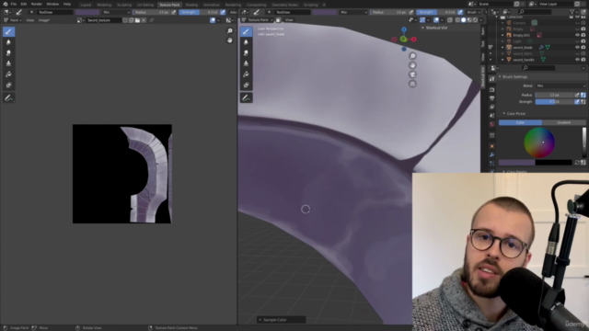The image size is (589, 331).
Task: Select the Clone tool in 3D viewport toolbar
Action: (246, 63)
